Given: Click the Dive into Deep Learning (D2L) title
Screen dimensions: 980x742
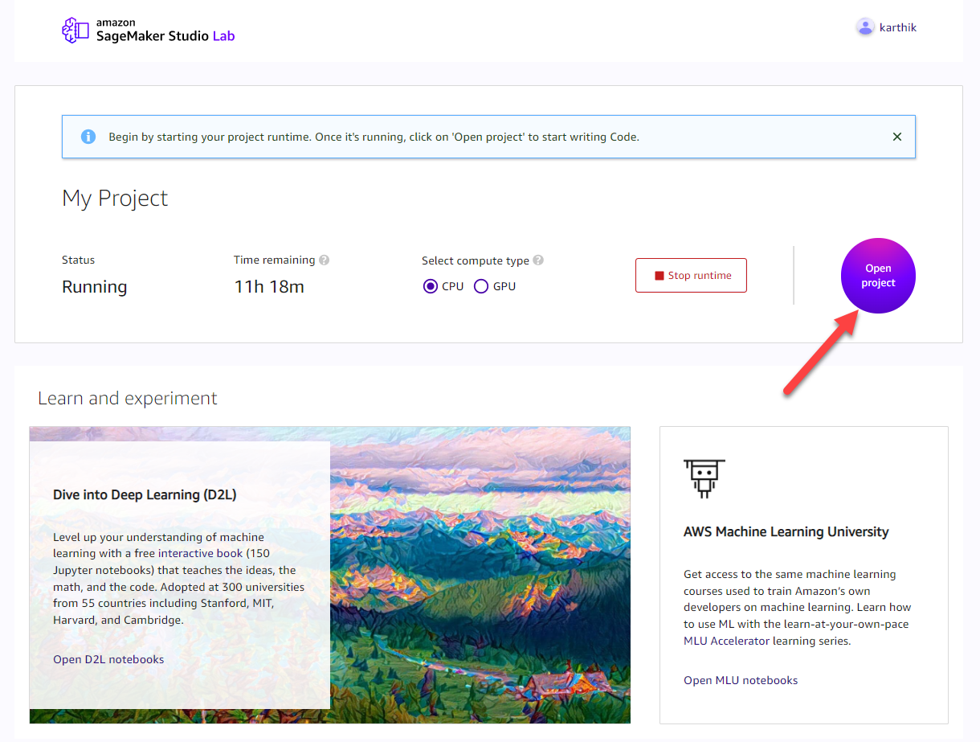Looking at the screenshot, I should [145, 494].
